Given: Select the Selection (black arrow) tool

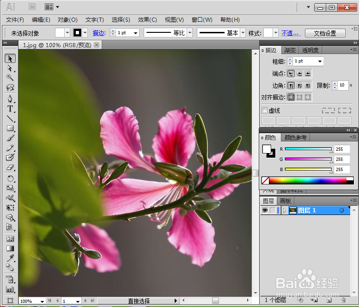Looking at the screenshot, I should [10, 58].
